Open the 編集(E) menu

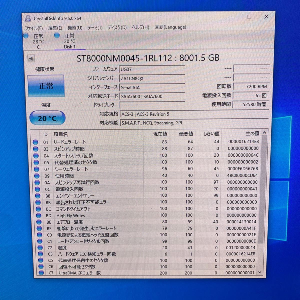point(55,28)
